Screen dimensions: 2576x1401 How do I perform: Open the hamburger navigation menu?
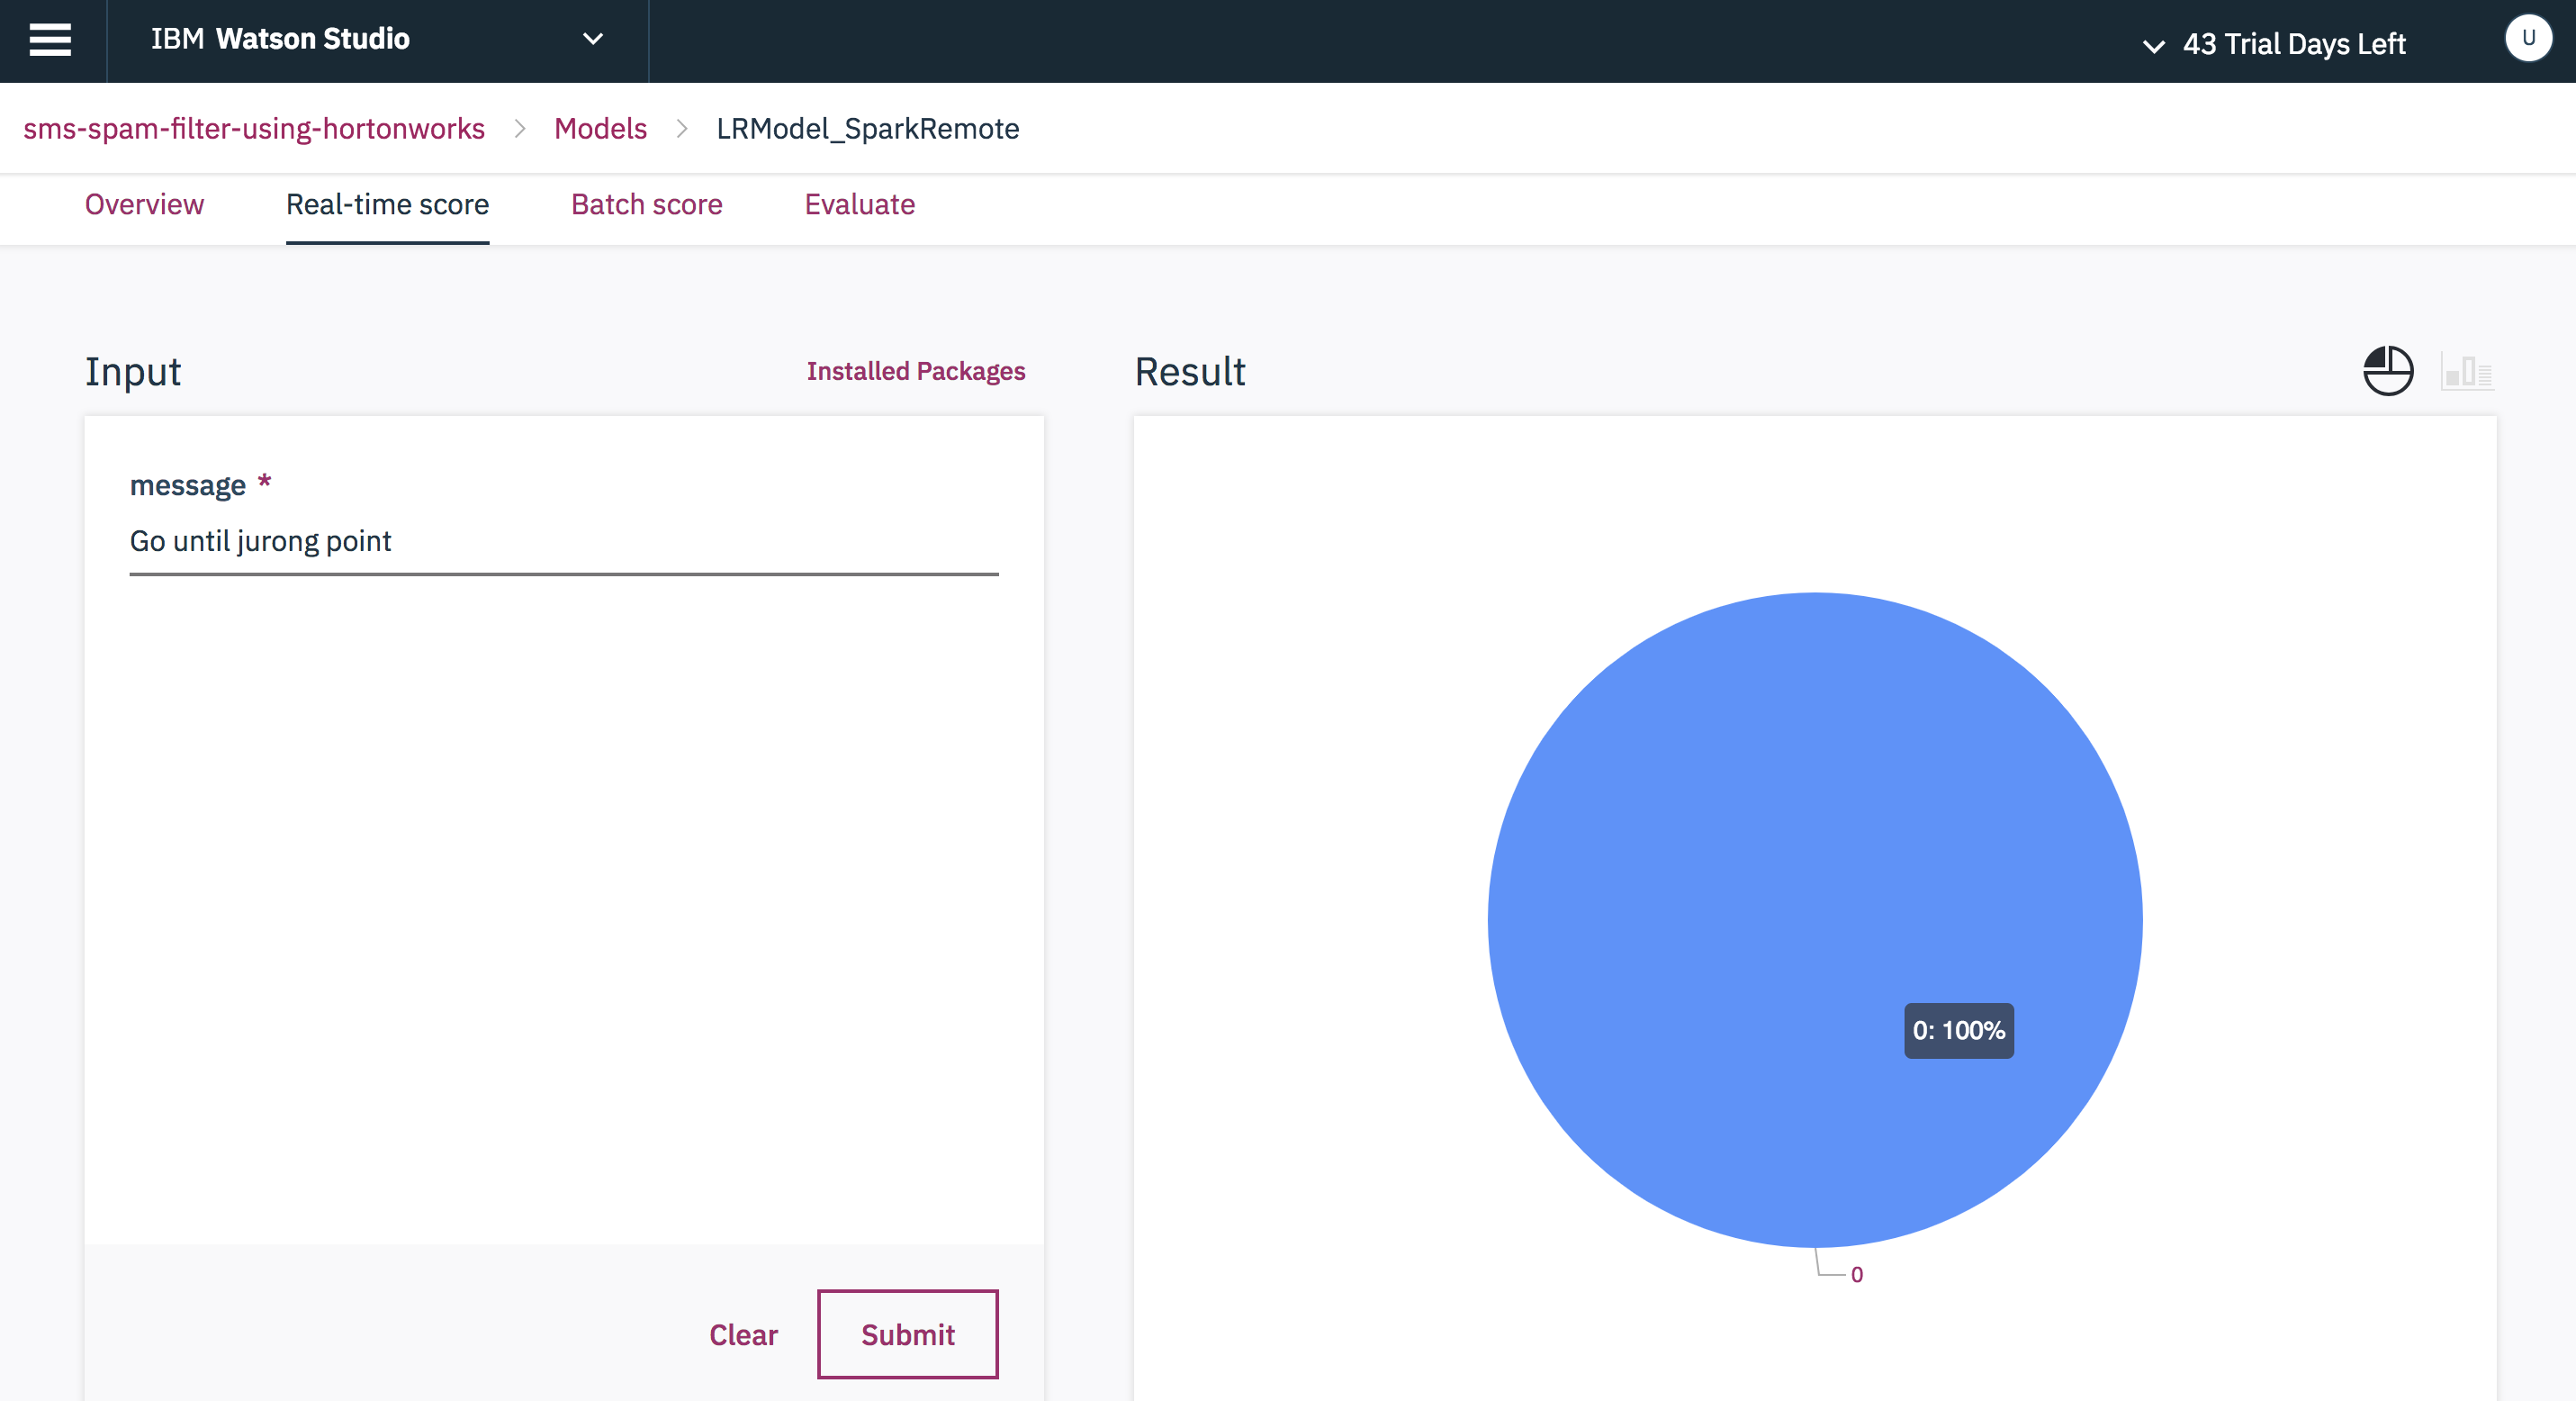[50, 40]
